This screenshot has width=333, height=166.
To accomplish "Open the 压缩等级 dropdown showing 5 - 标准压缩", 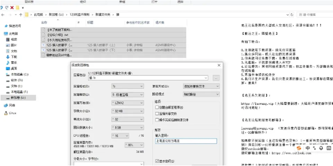I will 127,95.
